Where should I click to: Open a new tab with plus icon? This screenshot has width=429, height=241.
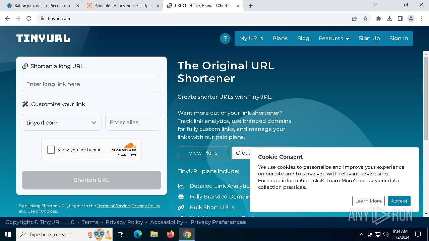point(251,6)
